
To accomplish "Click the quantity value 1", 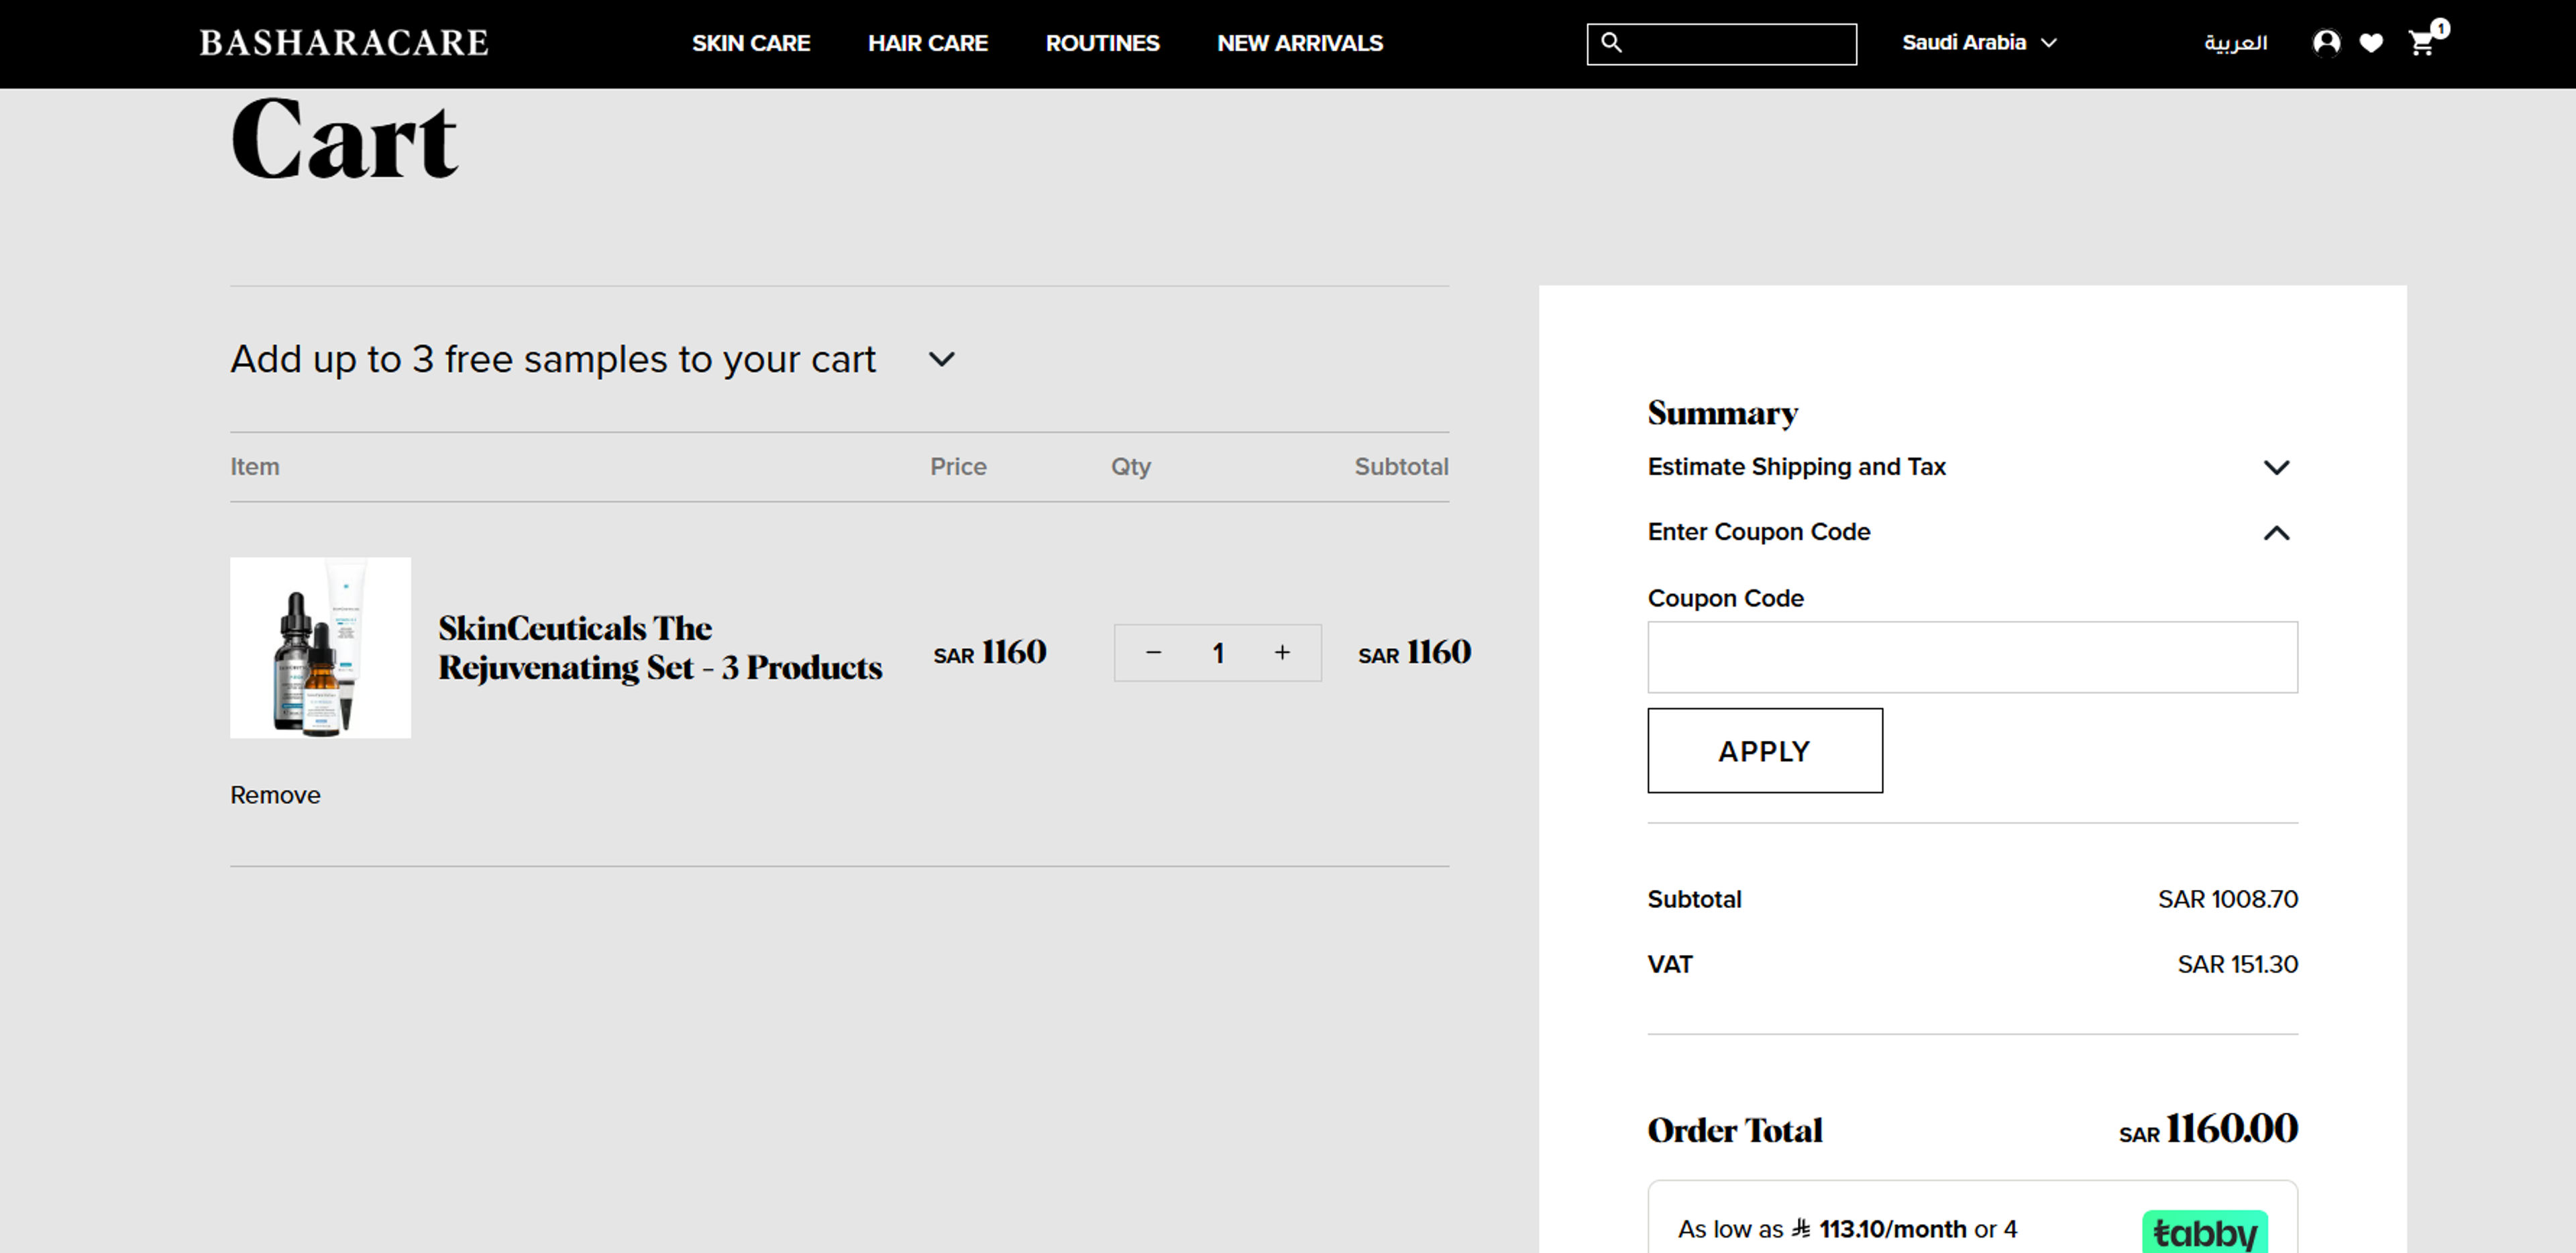I will pos(1218,654).
